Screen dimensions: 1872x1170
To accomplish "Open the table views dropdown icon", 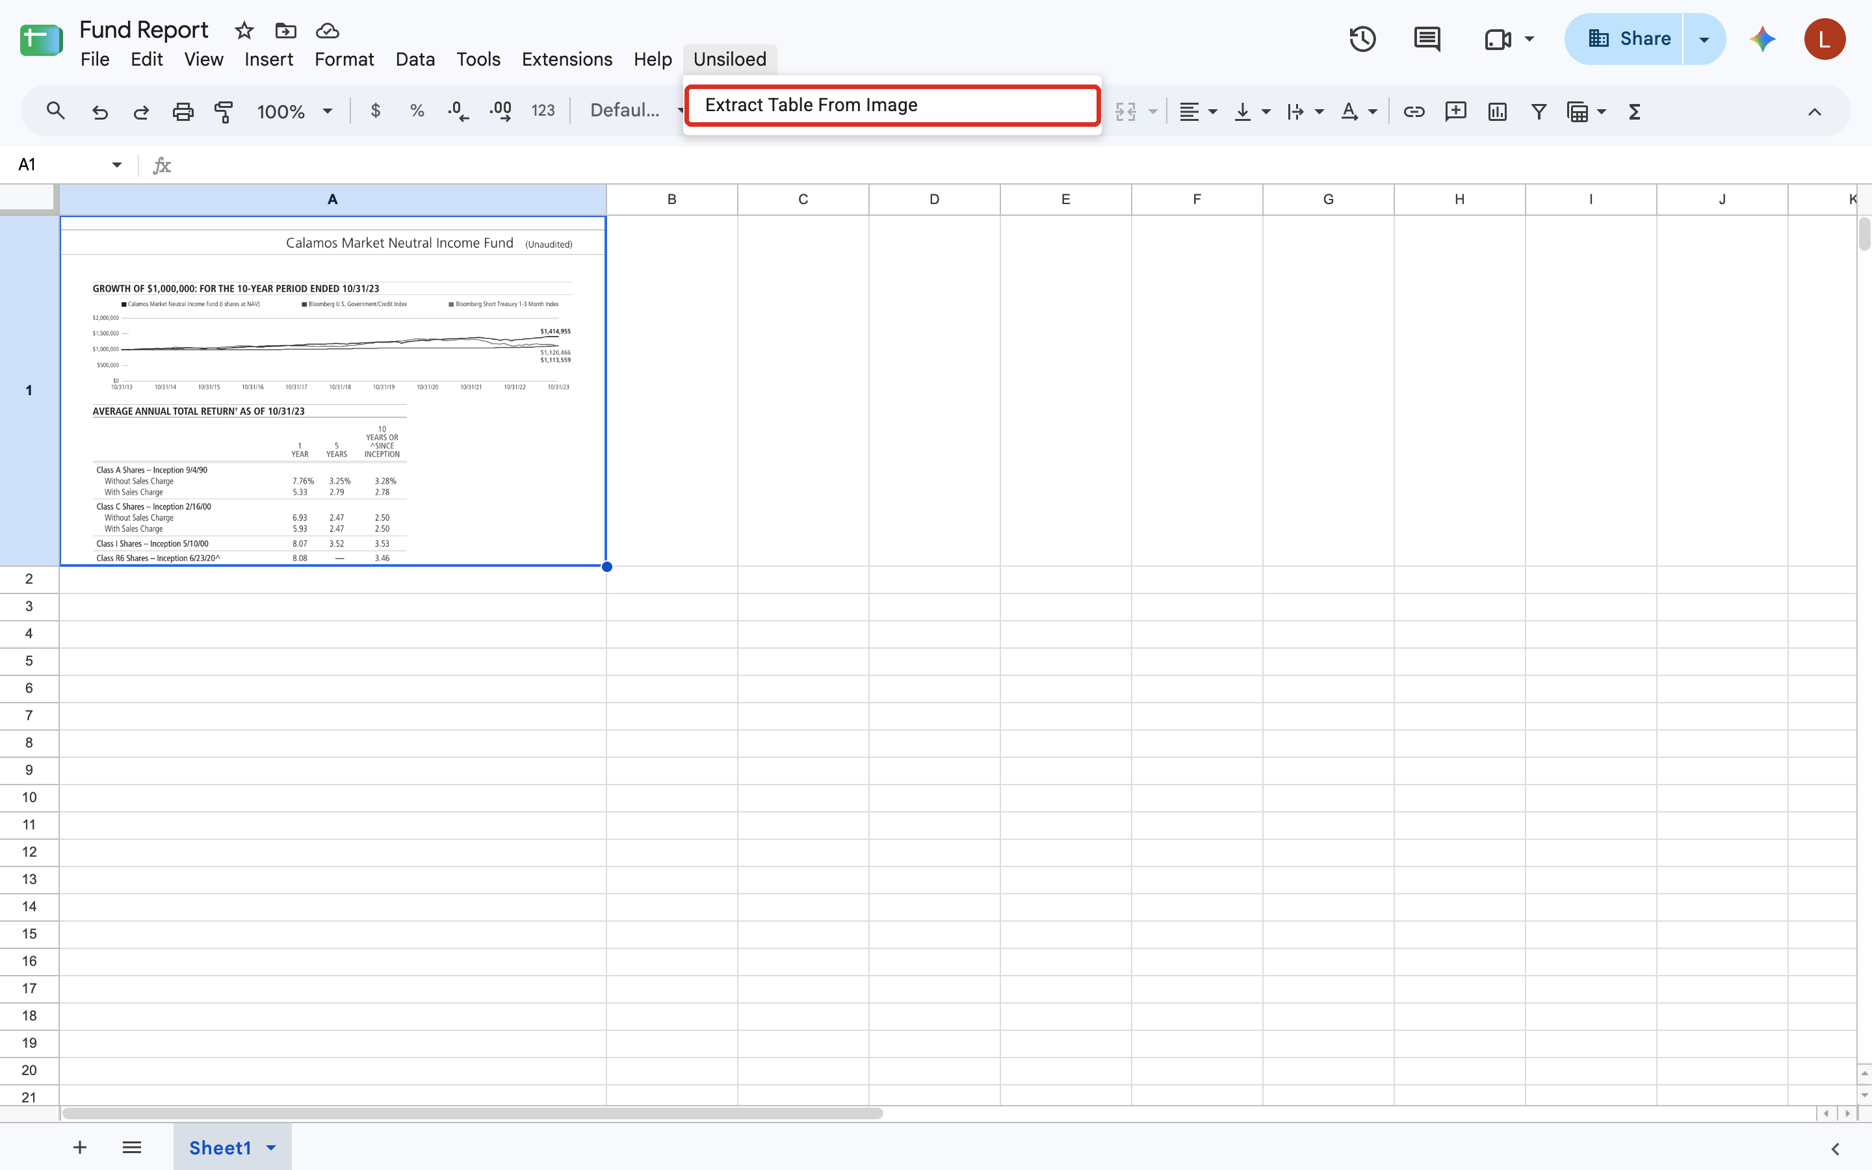I will click(x=1586, y=111).
